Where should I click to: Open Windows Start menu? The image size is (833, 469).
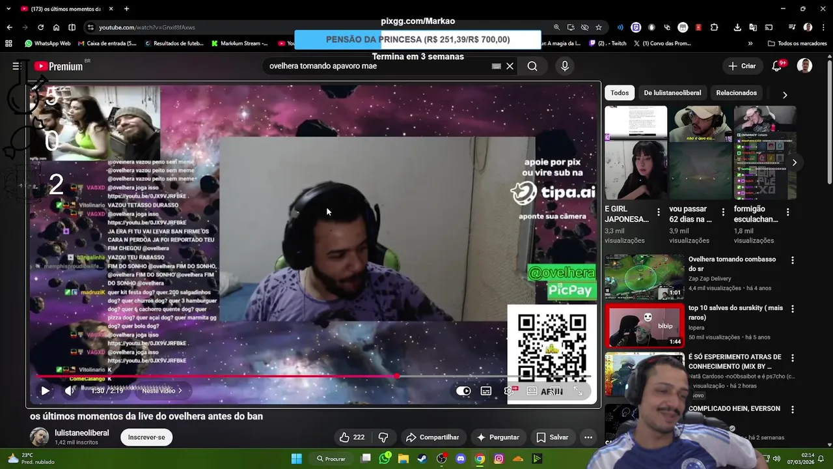click(x=297, y=459)
